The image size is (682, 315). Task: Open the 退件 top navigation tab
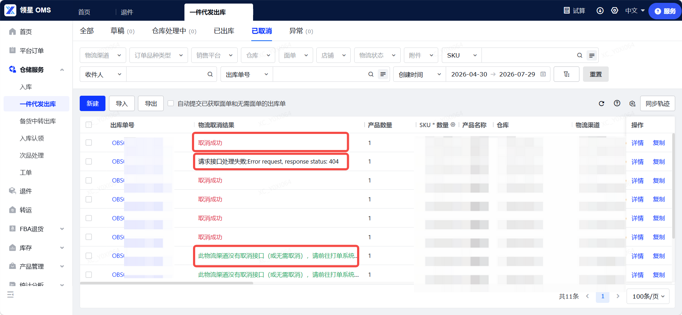(127, 12)
